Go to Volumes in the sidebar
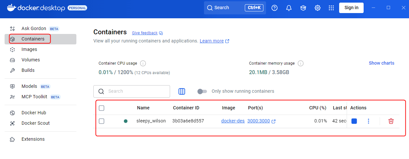The width and height of the screenshot is (409, 159). point(30,60)
